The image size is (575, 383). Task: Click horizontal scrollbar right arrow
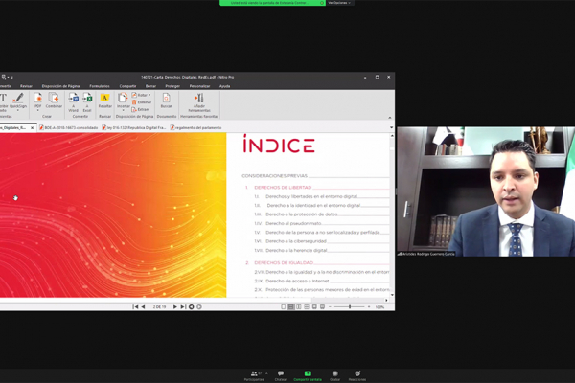tap(386, 300)
